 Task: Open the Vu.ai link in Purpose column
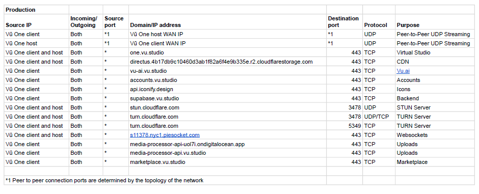[403, 71]
